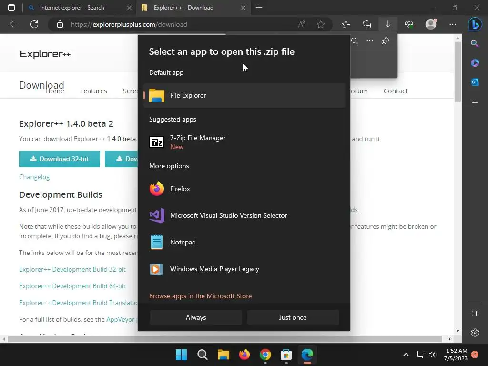This screenshot has height=366, width=488.
Task: Go to Features menu item
Action: [93, 91]
